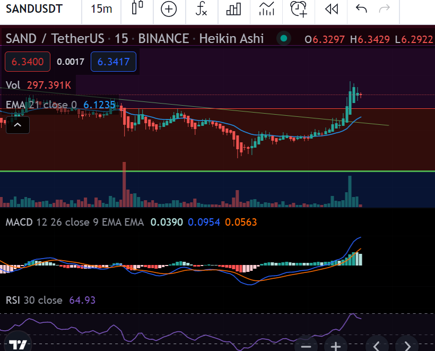Image resolution: width=435 pixels, height=351 pixels.
Task: Click the MACD histogram value 0.0390
Action: pyautogui.click(x=167, y=222)
